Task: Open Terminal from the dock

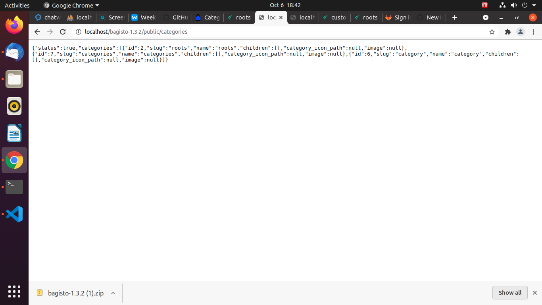Action: (14, 187)
